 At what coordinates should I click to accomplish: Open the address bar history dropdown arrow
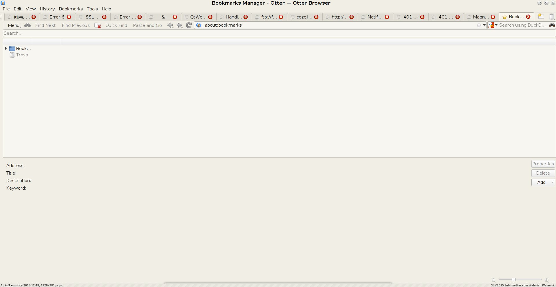[484, 25]
